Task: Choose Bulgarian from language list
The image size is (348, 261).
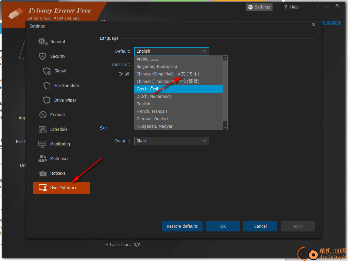Action: (x=178, y=67)
